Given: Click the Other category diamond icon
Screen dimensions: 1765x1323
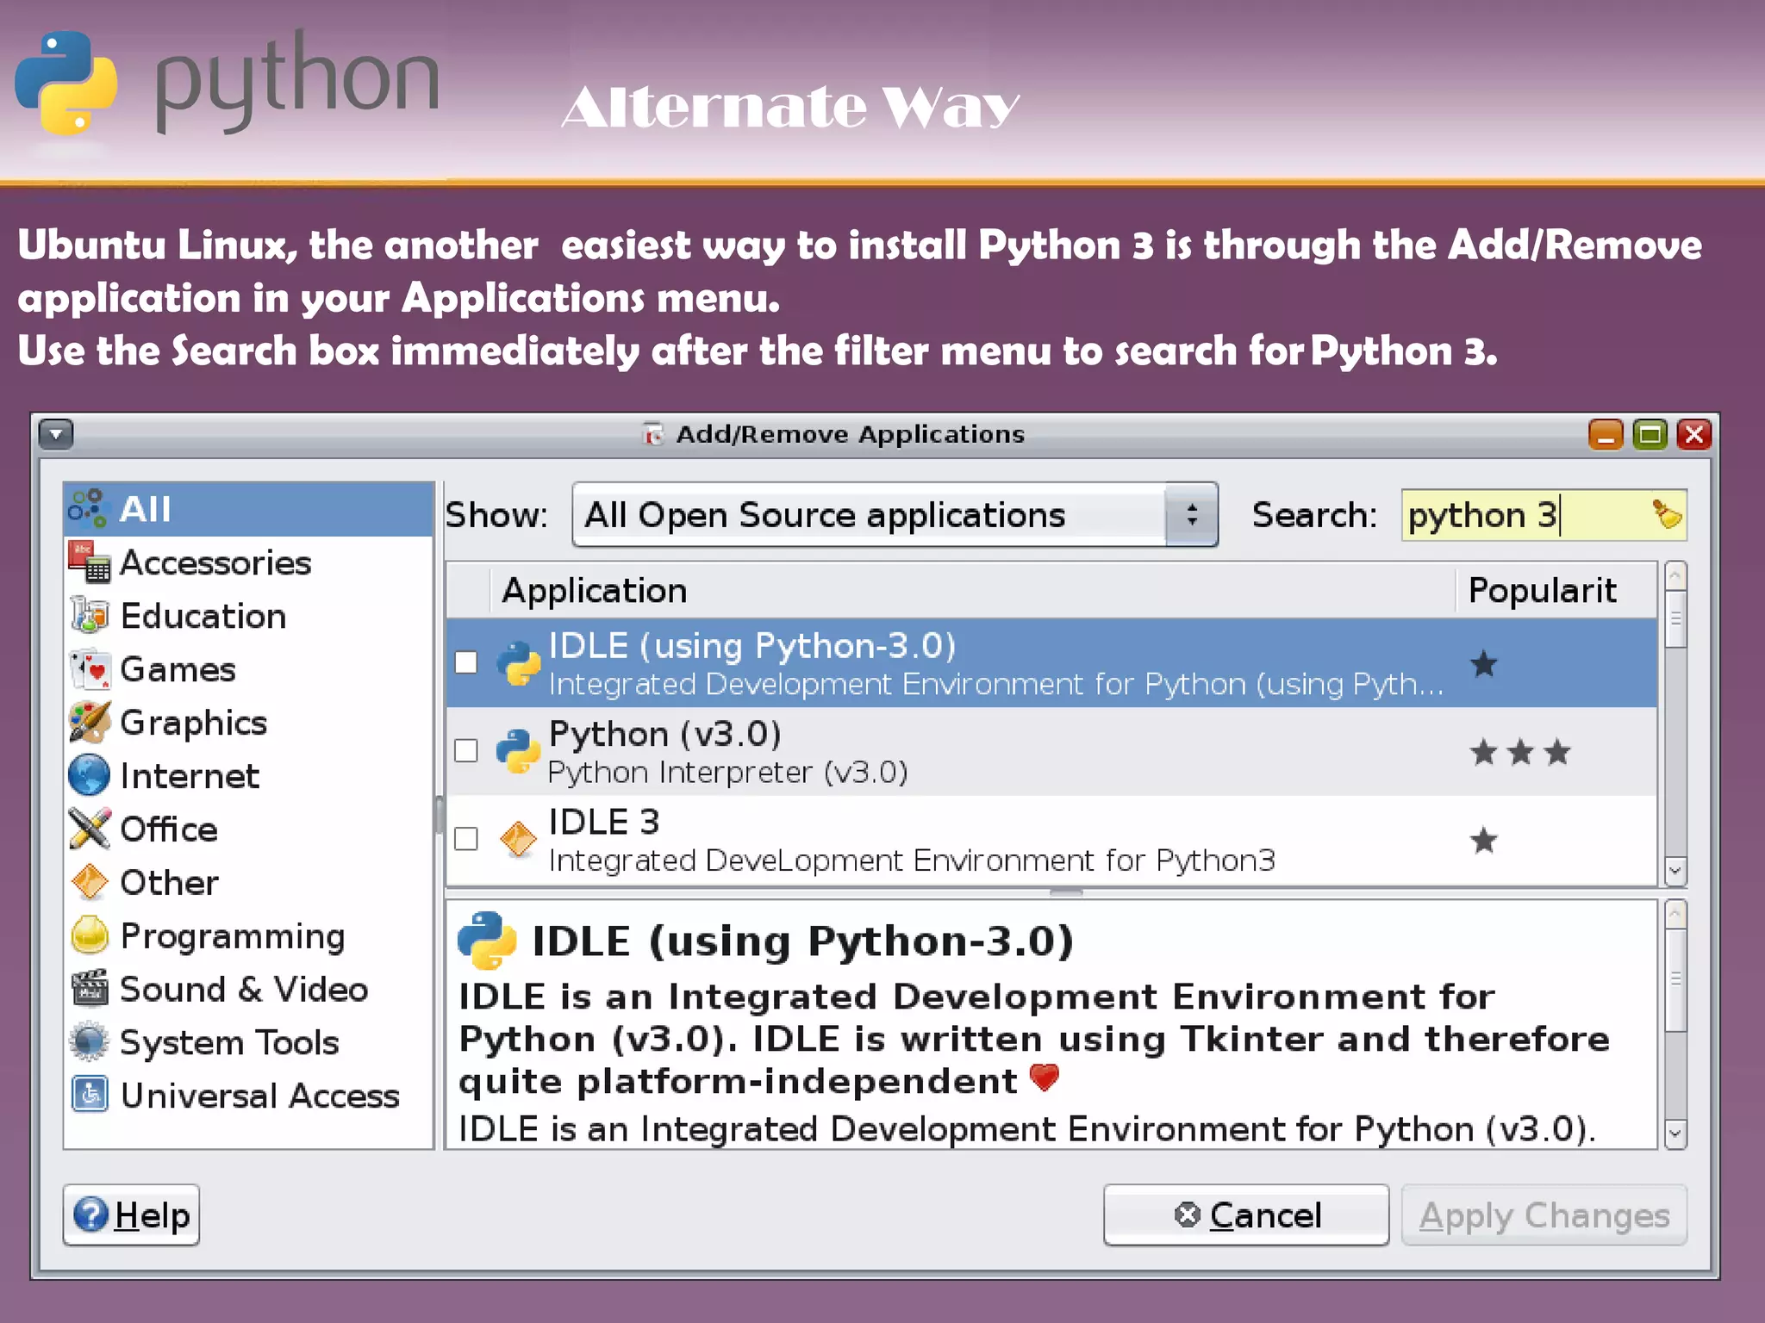Looking at the screenshot, I should [x=90, y=882].
